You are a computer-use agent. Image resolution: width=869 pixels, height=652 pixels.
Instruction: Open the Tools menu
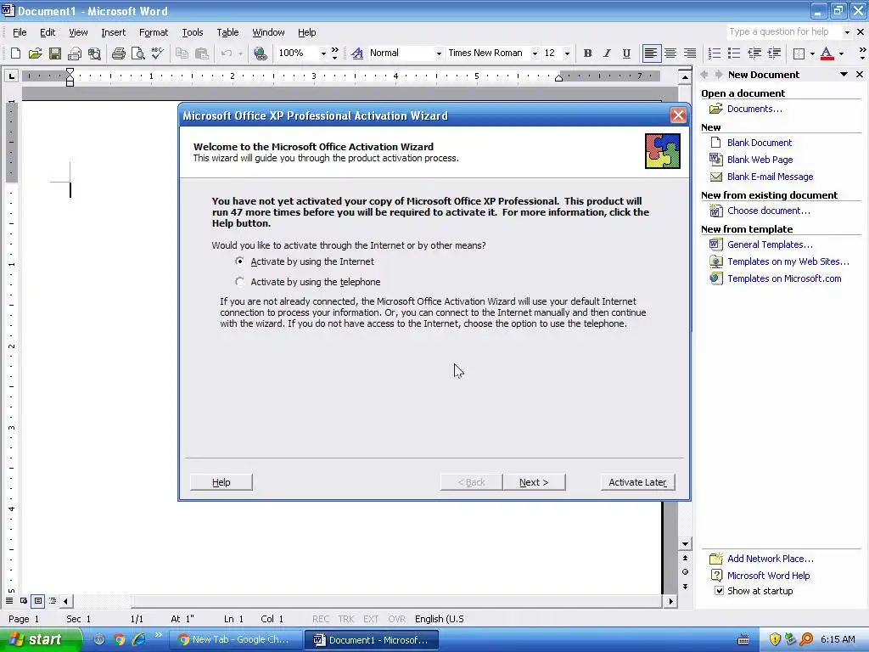(193, 32)
